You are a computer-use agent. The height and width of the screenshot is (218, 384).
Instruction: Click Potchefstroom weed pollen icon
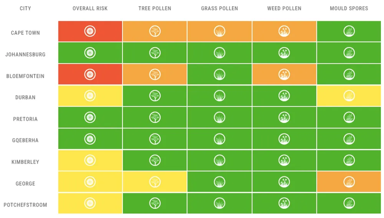pyautogui.click(x=284, y=203)
